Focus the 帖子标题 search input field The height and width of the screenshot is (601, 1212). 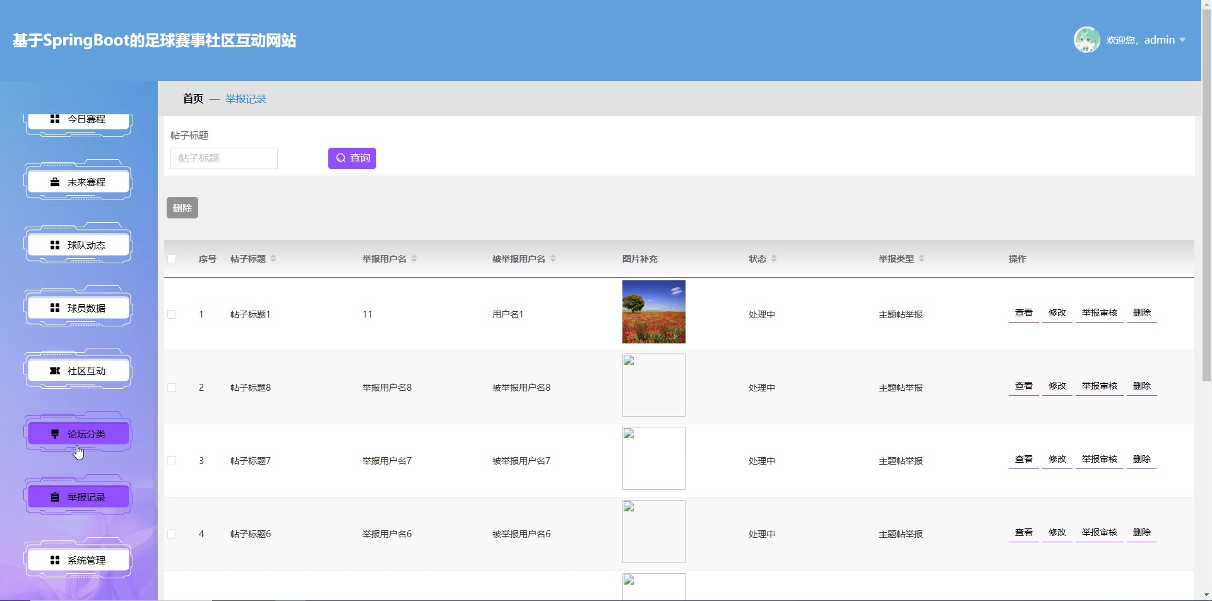pos(224,158)
